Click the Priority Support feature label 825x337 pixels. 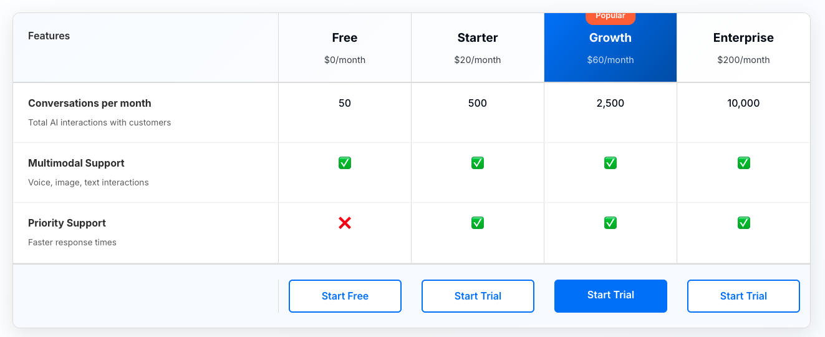point(67,223)
